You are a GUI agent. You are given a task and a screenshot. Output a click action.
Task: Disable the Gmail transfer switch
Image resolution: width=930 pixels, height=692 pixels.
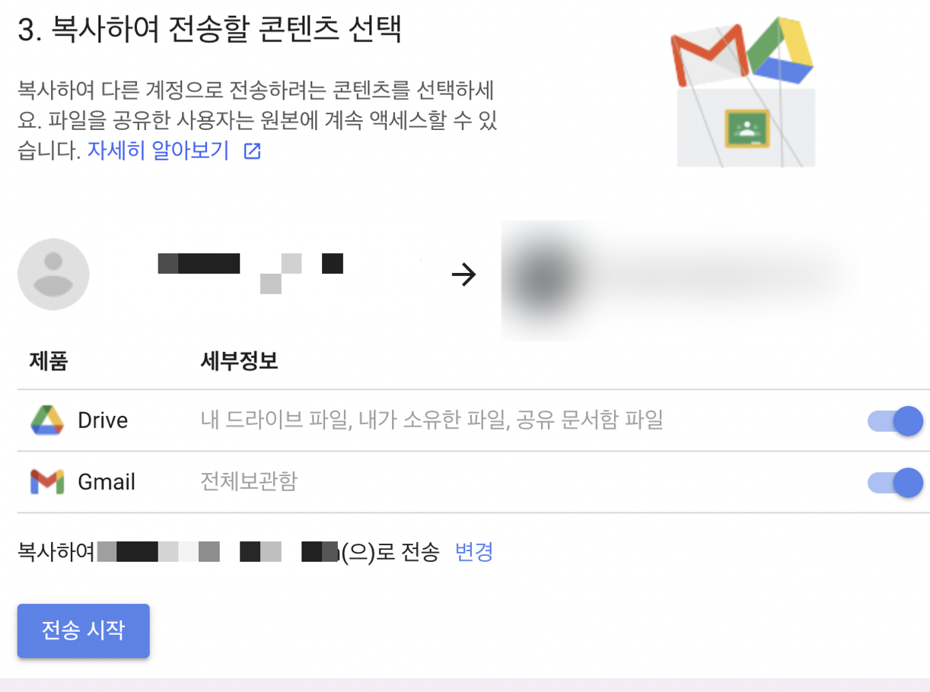(x=895, y=482)
